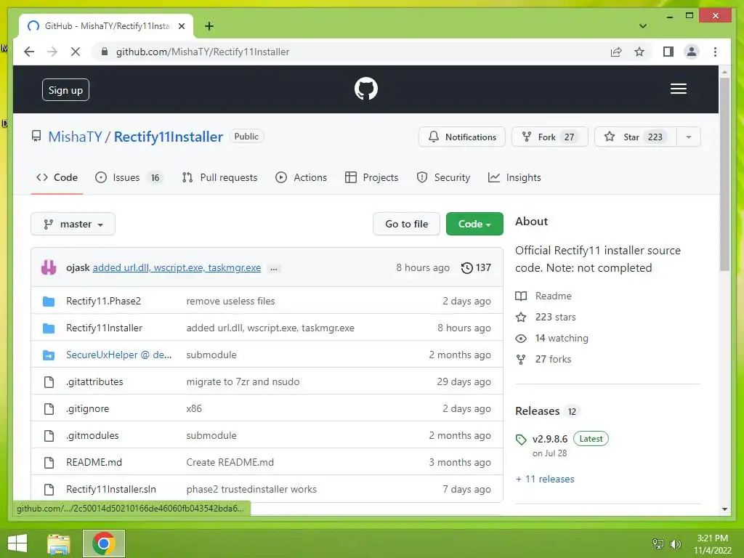744x558 pixels.
Task: Click the release tag icon for v2.9.8.6
Action: pos(521,440)
